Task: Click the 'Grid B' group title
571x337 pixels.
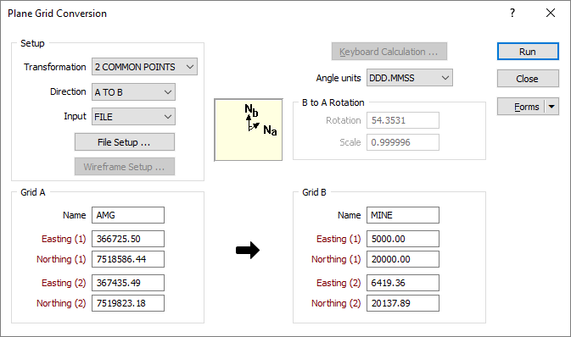Action: coord(314,192)
